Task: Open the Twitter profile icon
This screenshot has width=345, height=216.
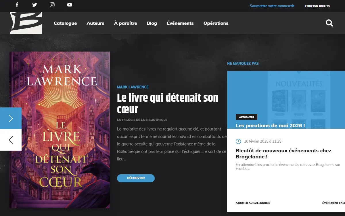Action: 34,5
